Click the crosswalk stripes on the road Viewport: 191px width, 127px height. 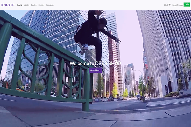pos(169,102)
